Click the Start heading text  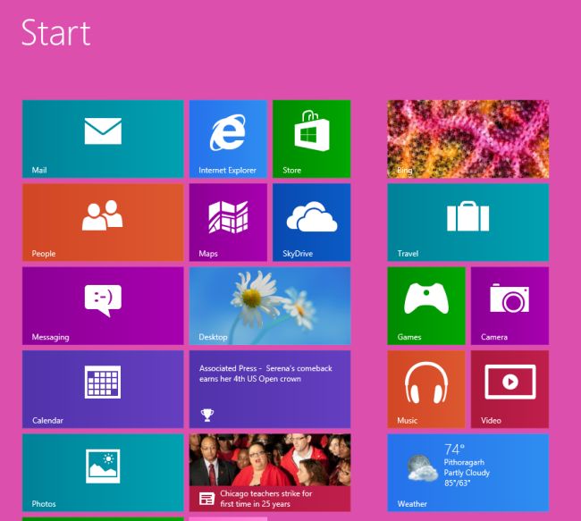[x=56, y=33]
